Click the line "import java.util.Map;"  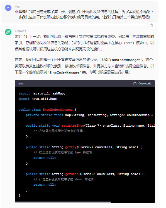(38, 99)
